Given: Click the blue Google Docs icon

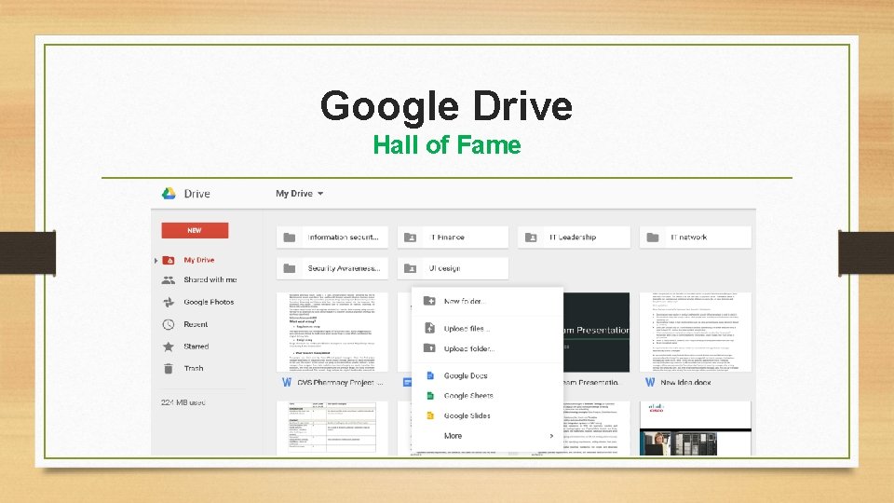Looking at the screenshot, I should click(x=430, y=375).
